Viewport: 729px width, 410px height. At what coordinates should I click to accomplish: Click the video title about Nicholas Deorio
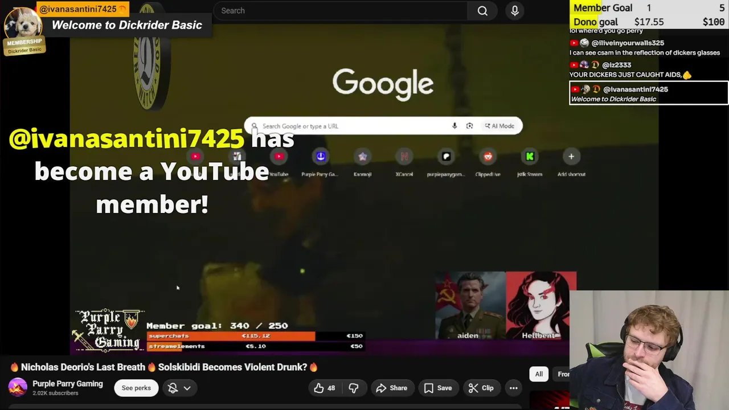tap(164, 367)
